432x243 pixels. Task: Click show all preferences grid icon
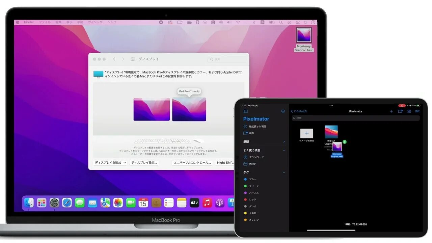[133, 59]
